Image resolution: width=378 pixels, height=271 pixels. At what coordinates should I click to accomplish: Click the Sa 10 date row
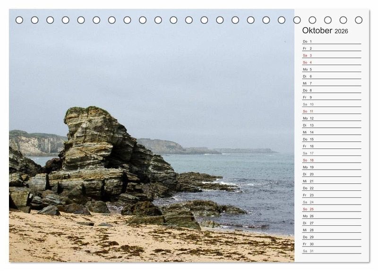pos(331,104)
